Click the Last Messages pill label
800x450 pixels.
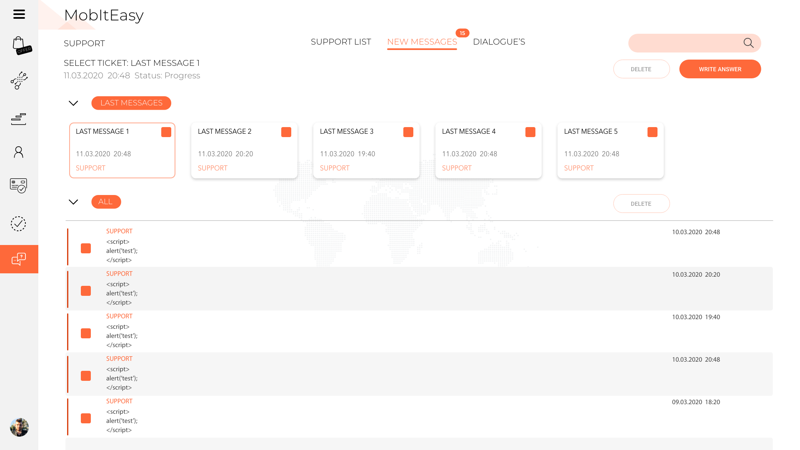tap(131, 103)
